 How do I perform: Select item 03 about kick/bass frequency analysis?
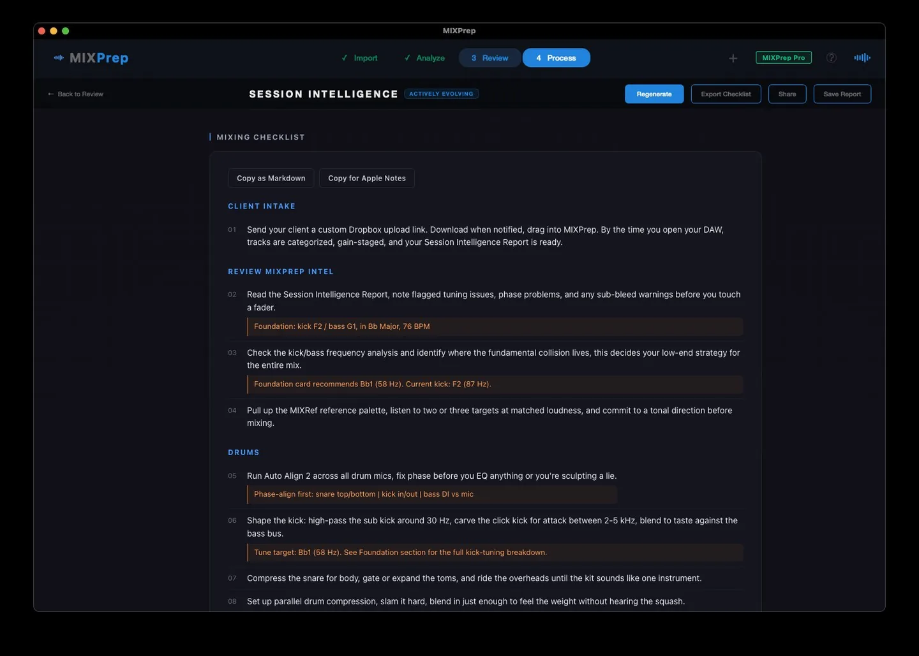[485, 359]
